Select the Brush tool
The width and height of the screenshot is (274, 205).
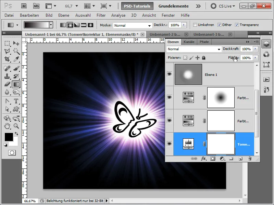(x=16, y=68)
